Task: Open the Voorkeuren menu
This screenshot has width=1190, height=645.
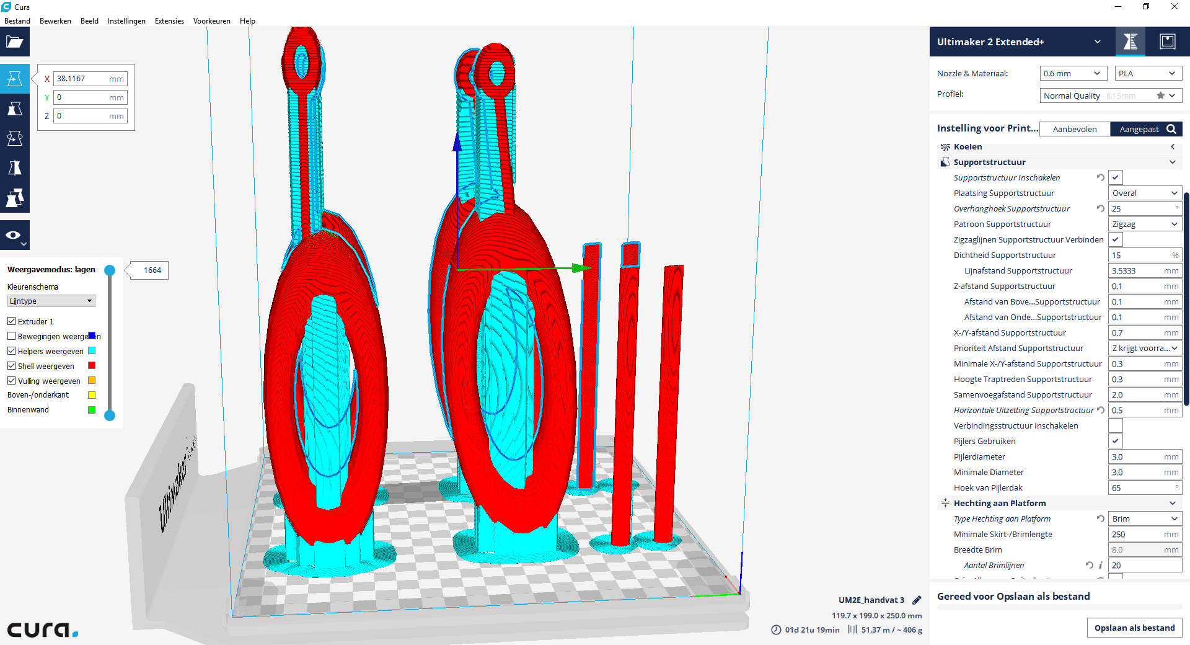Action: tap(211, 21)
